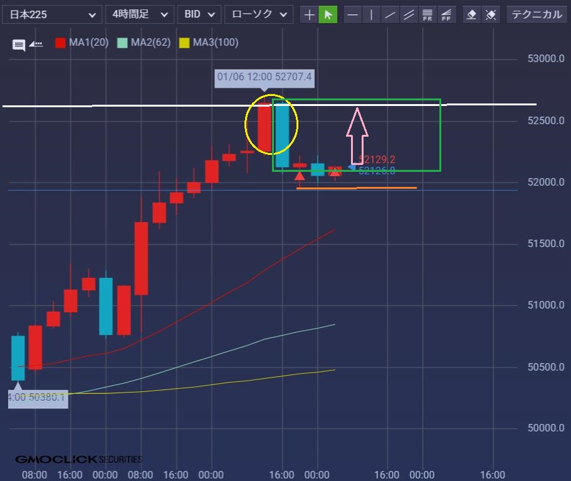Select the crosshair cursor tool
Screen dimensions: 571x481
pos(309,14)
